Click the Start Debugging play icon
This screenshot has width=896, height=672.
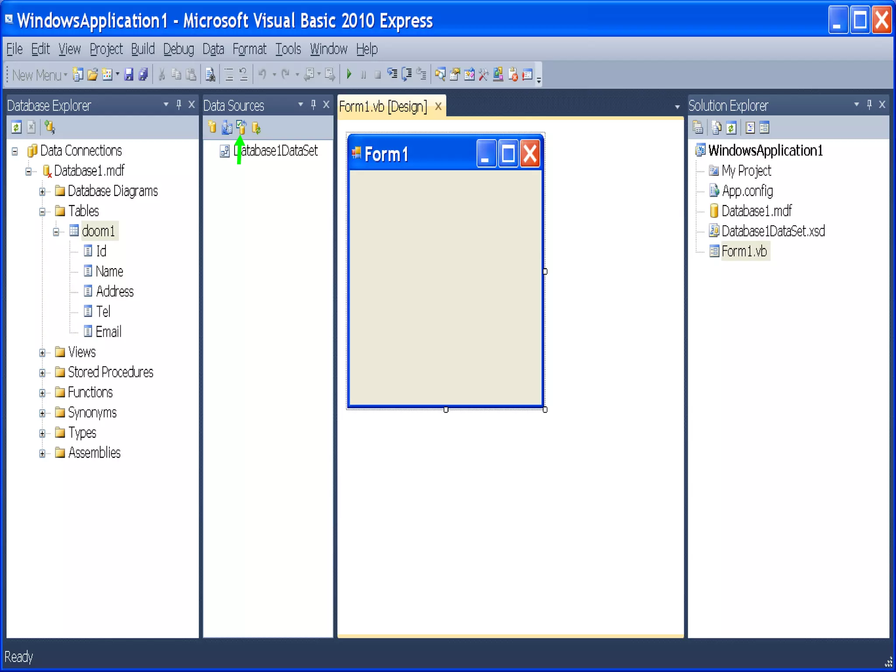tap(349, 74)
